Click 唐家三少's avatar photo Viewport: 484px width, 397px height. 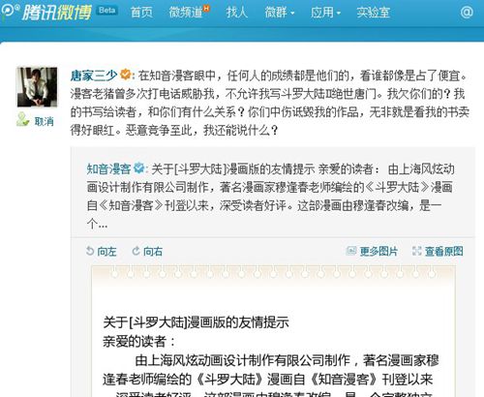(37, 87)
